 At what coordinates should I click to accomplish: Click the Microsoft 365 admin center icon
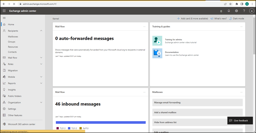pos(4,124)
